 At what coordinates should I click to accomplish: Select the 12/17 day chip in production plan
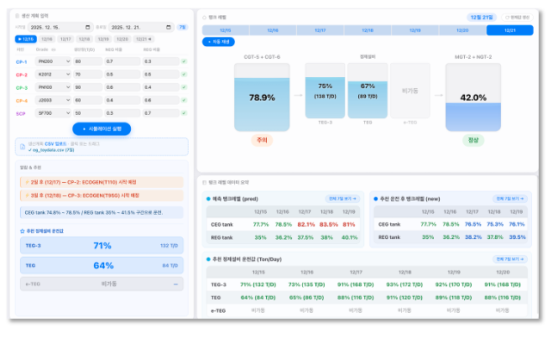click(x=65, y=39)
